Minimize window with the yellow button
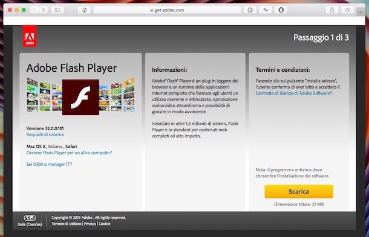Viewport: 369px width, 237px height. pyautogui.click(x=17, y=10)
